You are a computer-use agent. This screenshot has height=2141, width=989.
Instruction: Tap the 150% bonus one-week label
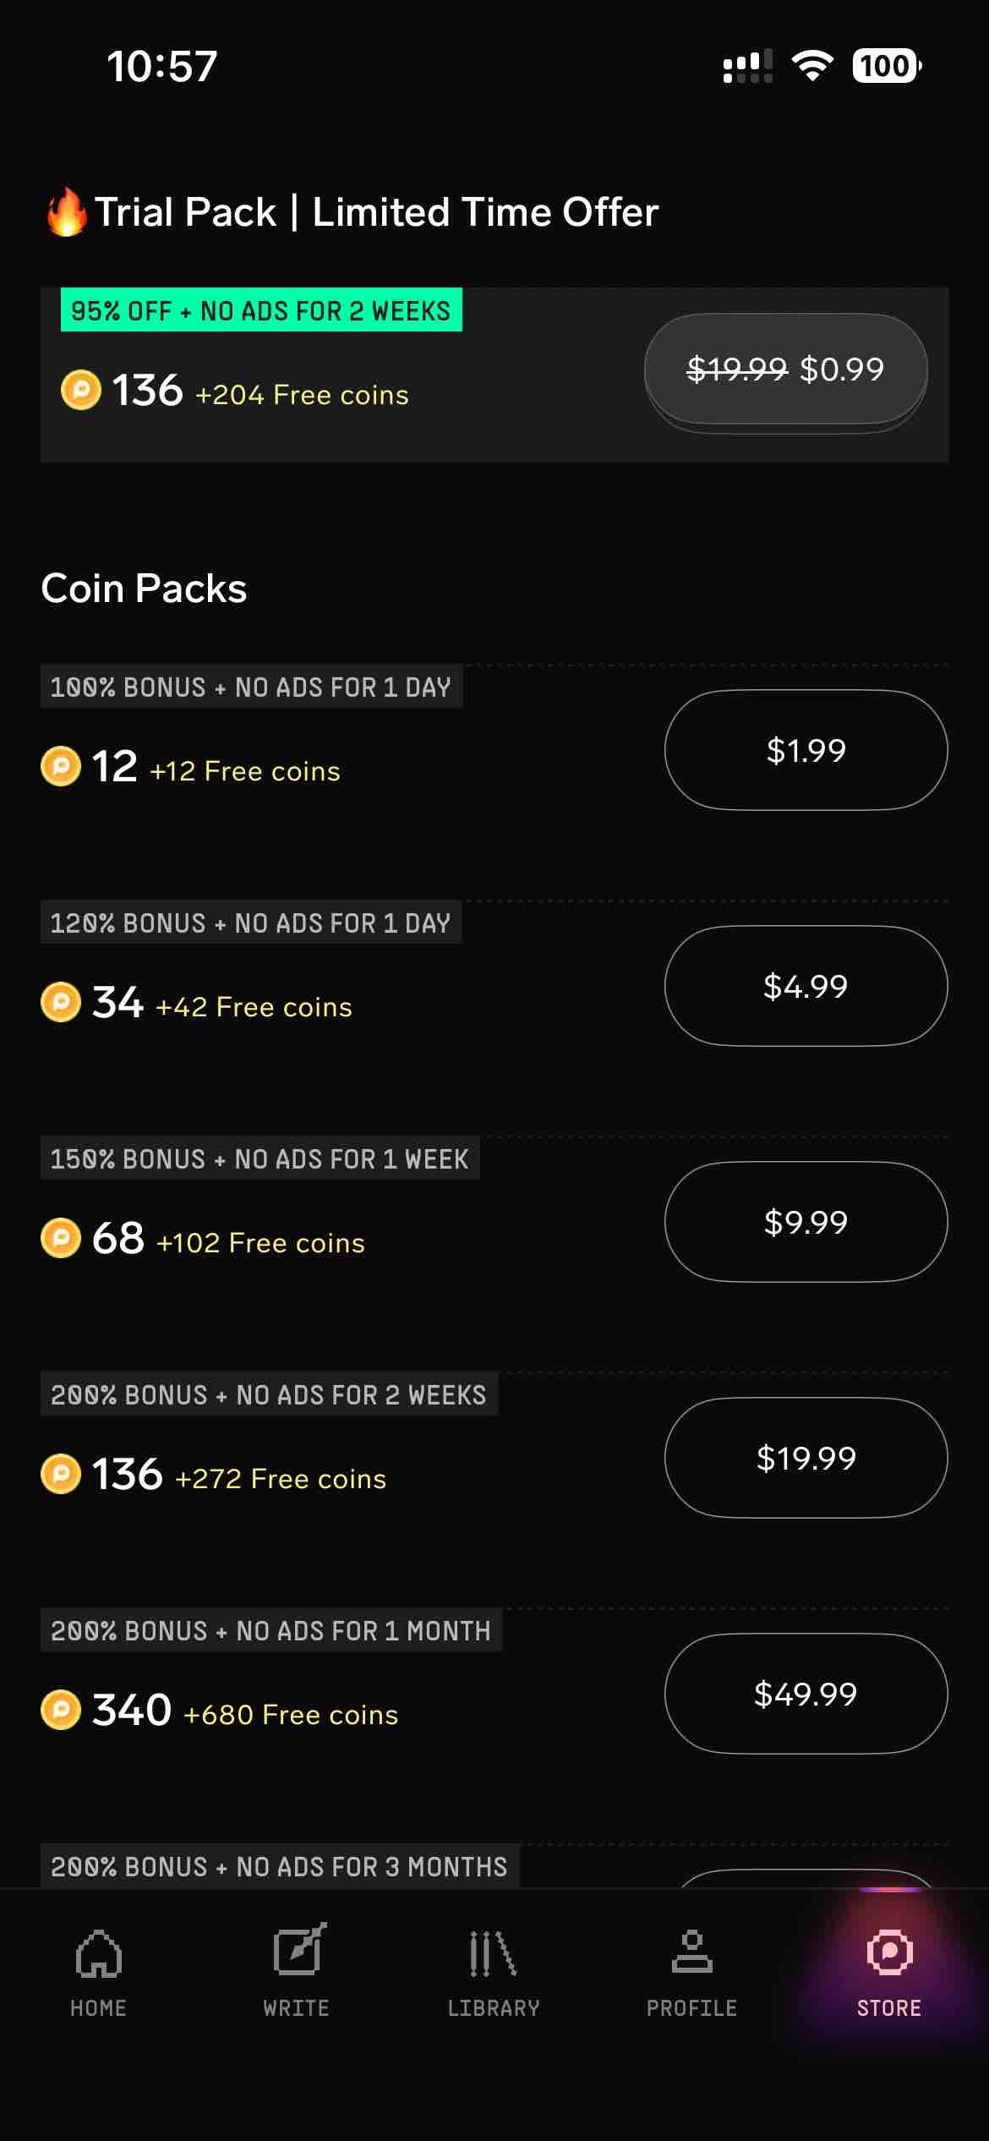click(x=260, y=1158)
